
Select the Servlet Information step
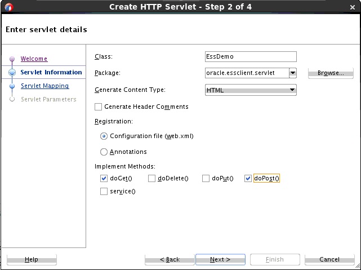pos(51,72)
